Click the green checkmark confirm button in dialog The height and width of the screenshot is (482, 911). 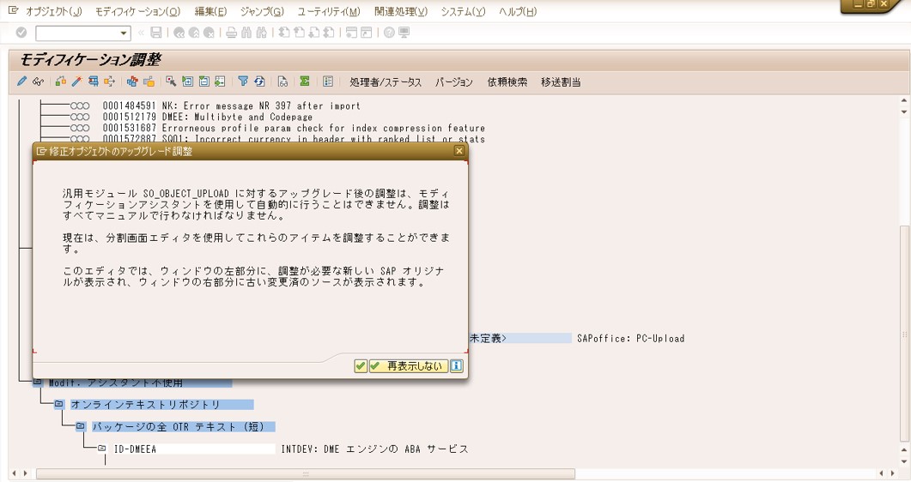click(x=361, y=366)
